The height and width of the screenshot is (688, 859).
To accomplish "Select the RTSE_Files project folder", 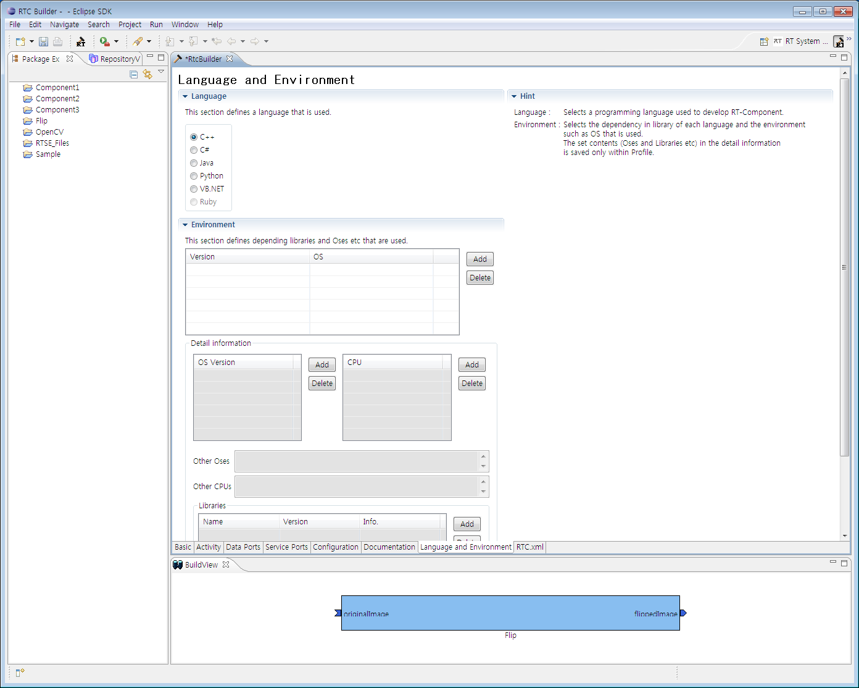I will [x=46, y=143].
